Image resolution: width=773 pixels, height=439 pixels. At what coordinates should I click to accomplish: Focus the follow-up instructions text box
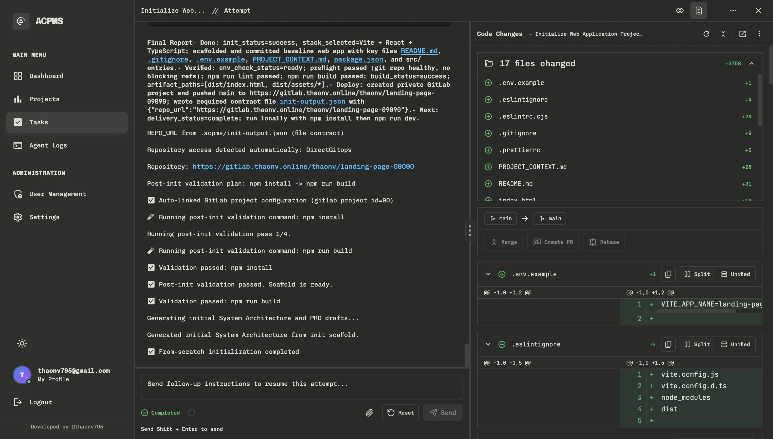(301, 387)
